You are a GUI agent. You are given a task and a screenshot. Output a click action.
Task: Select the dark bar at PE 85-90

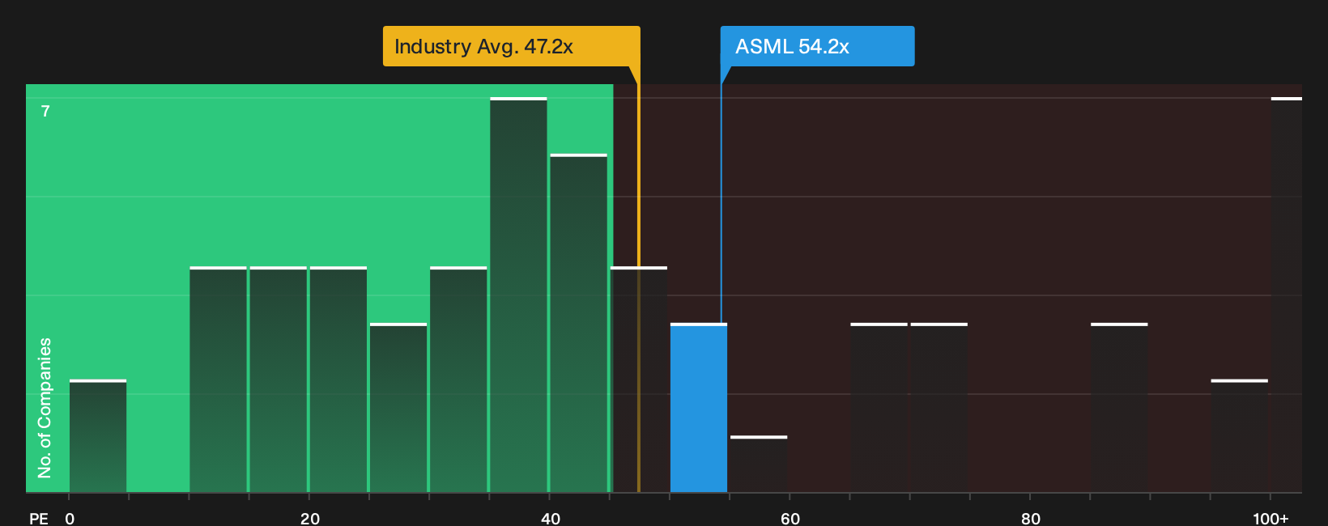tap(1119, 408)
